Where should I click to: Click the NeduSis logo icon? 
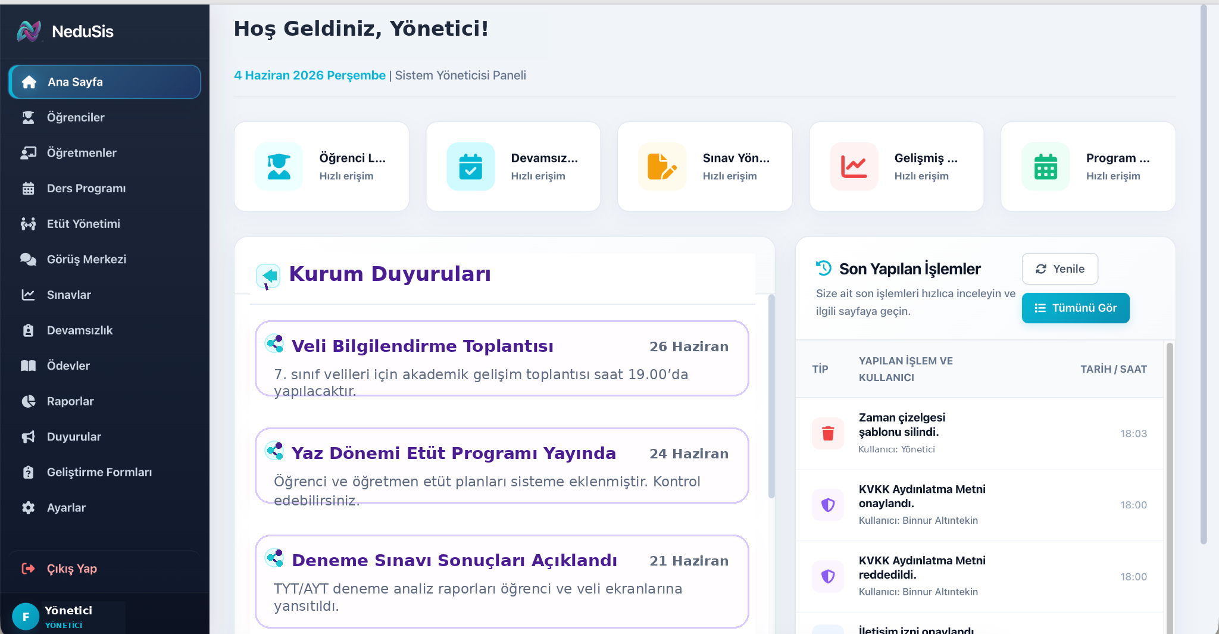29,31
